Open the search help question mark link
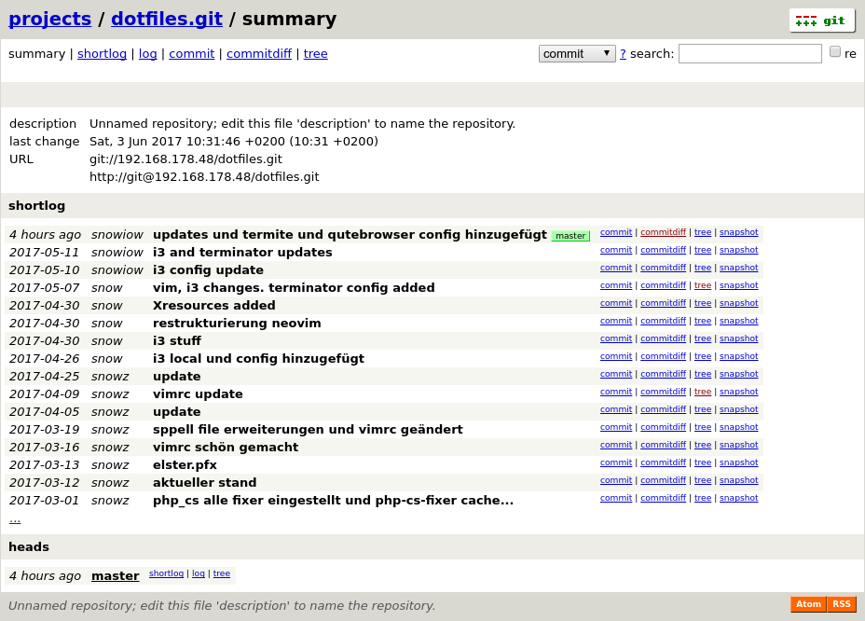 tap(623, 54)
